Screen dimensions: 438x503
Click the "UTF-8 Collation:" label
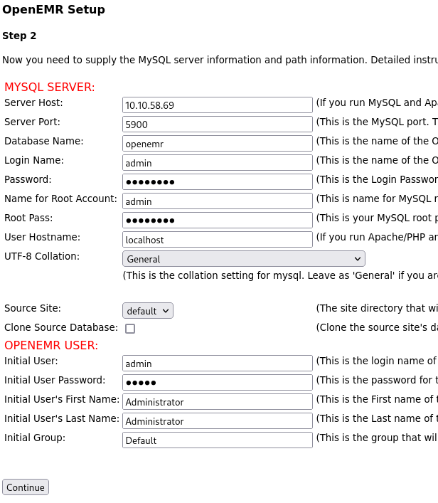(42, 257)
